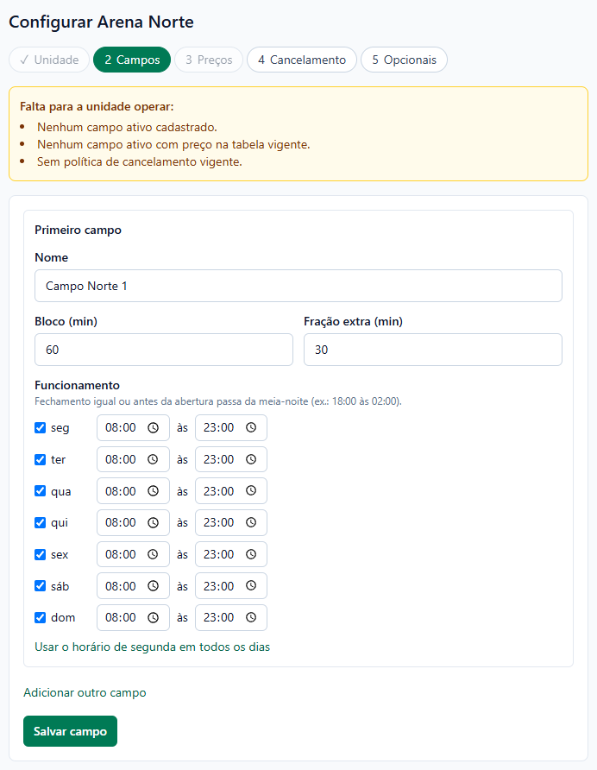Edit ter opening time 08:00 value
This screenshot has height=770, width=597.
[x=121, y=459]
